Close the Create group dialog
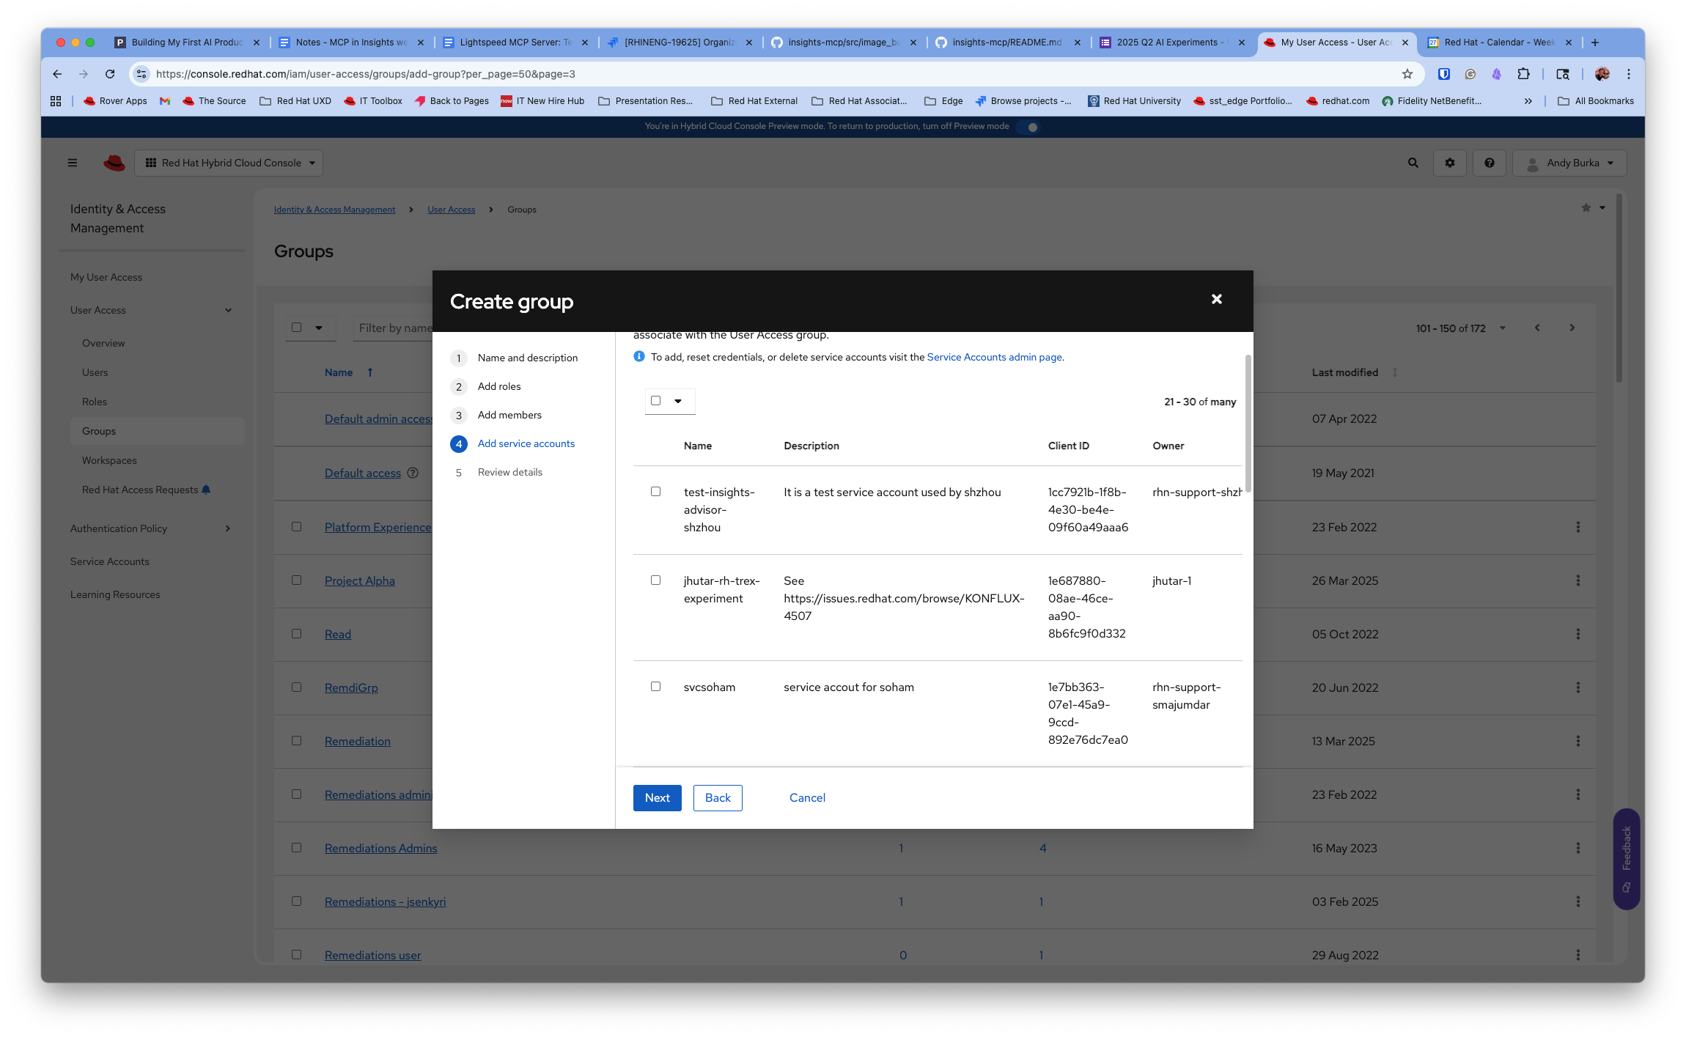Image resolution: width=1686 pixels, height=1037 pixels. (1216, 299)
